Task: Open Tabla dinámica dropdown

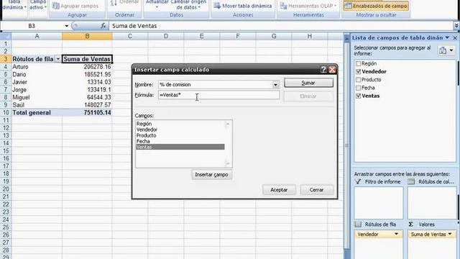Action: point(14,5)
